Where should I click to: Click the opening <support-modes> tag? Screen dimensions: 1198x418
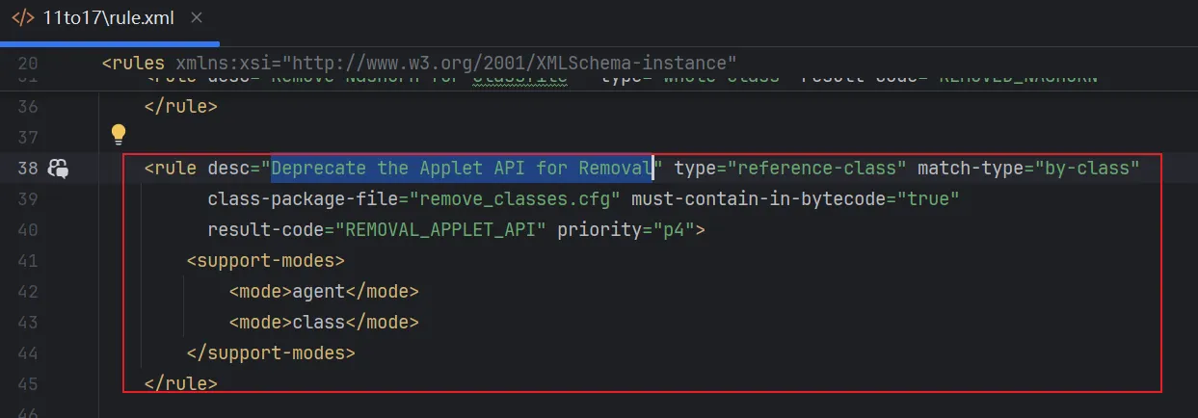coord(266,260)
